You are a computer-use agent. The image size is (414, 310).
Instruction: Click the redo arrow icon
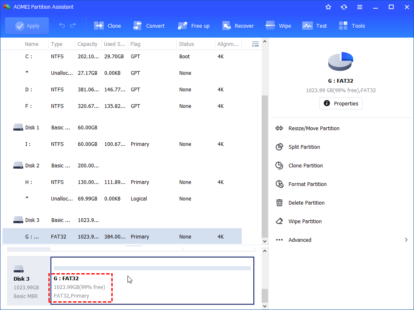(73, 26)
